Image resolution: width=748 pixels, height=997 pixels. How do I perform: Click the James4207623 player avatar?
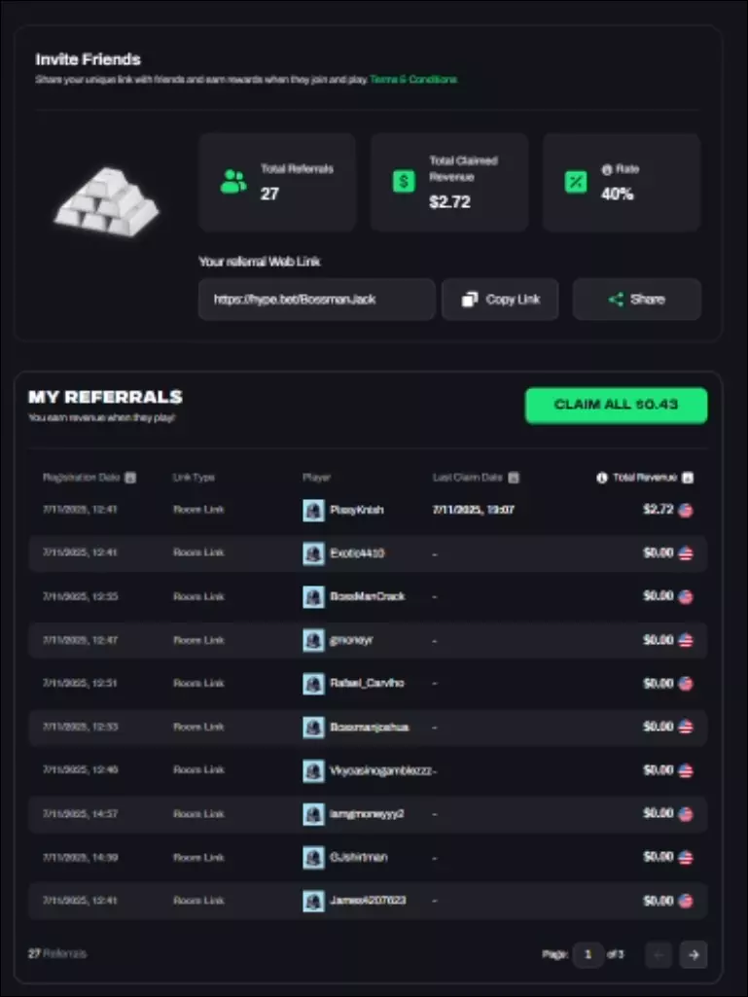tap(313, 901)
